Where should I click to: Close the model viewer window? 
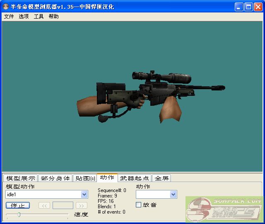click(258, 7)
